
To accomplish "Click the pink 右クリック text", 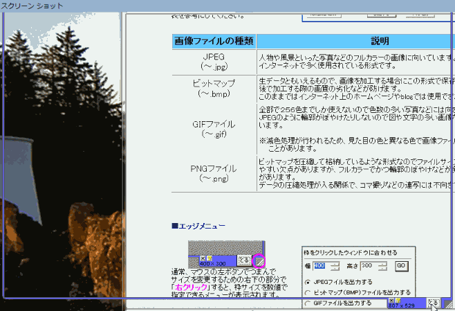I will pyautogui.click(x=192, y=287).
